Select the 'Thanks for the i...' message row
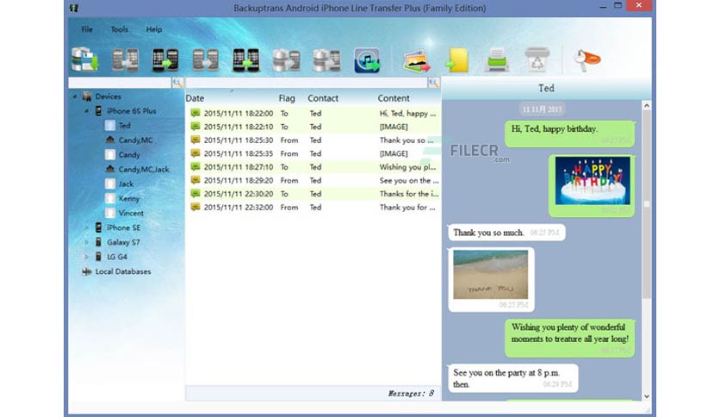The height and width of the screenshot is (417, 720). [x=313, y=194]
